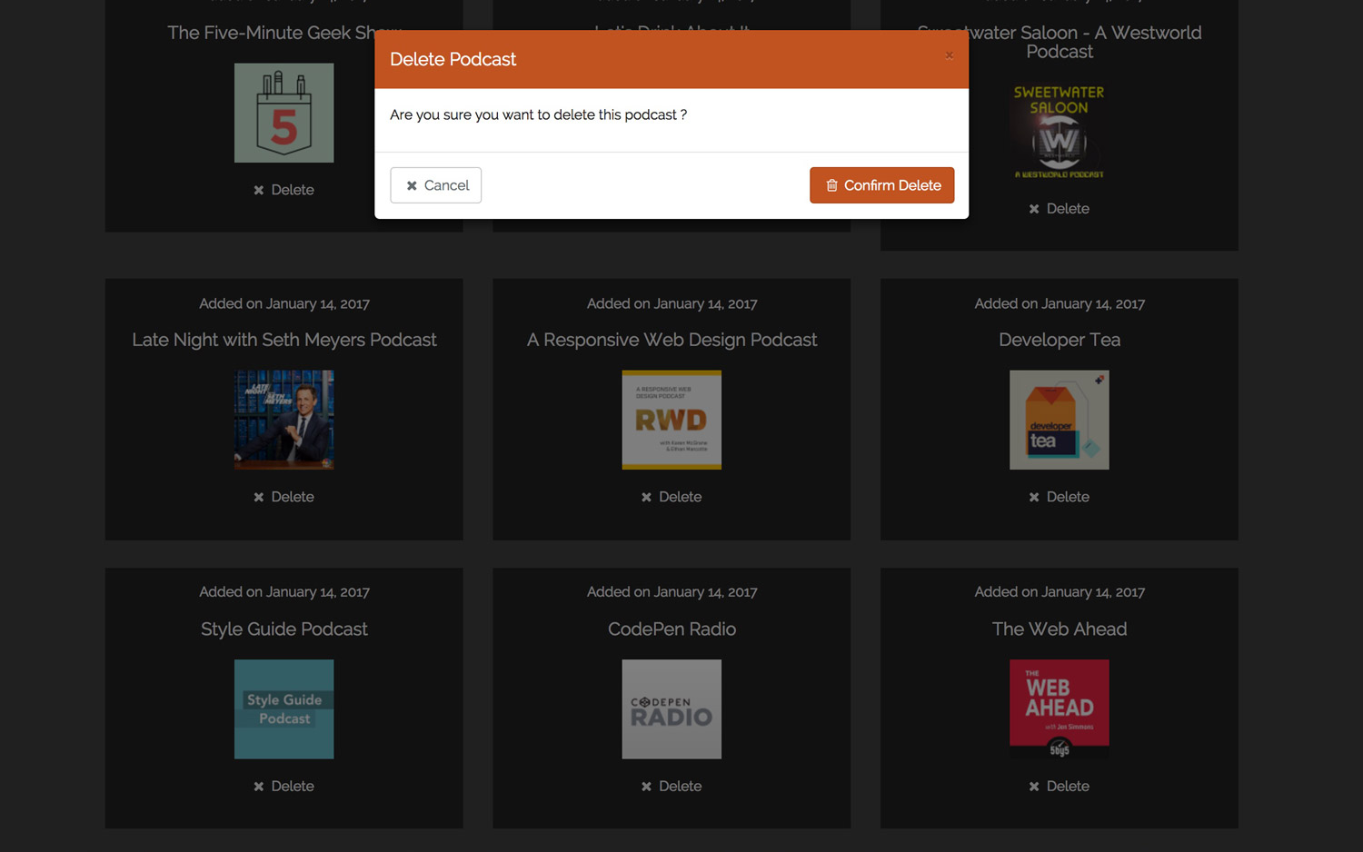Click the added date above Style Guide Podcast

click(x=284, y=592)
